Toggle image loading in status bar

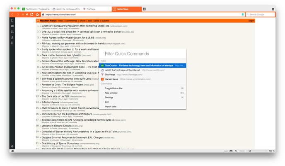coord(231,151)
